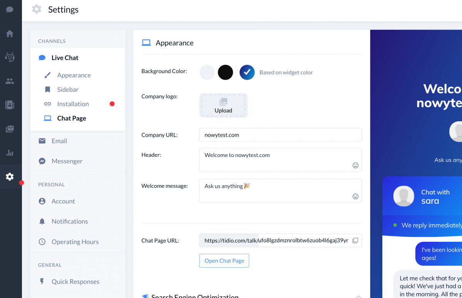Click the laptop icon in Appearance heading
Viewport: 462px width, 298px height.
(146, 43)
